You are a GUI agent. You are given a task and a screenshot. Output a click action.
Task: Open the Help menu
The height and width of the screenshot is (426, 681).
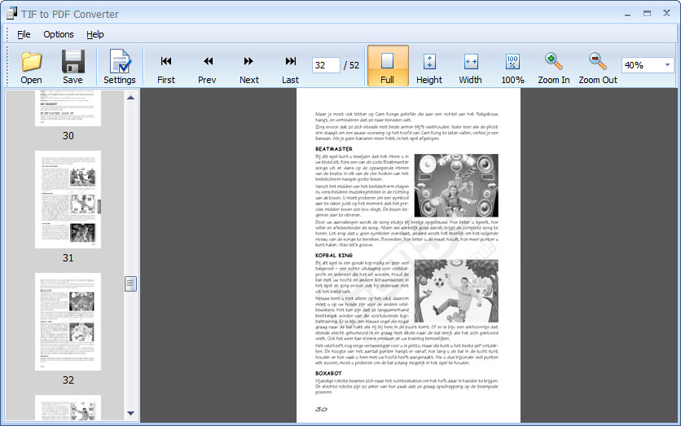(95, 34)
